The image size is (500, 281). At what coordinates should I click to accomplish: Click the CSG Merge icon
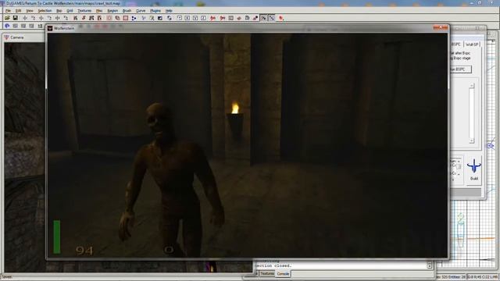[x=117, y=18]
